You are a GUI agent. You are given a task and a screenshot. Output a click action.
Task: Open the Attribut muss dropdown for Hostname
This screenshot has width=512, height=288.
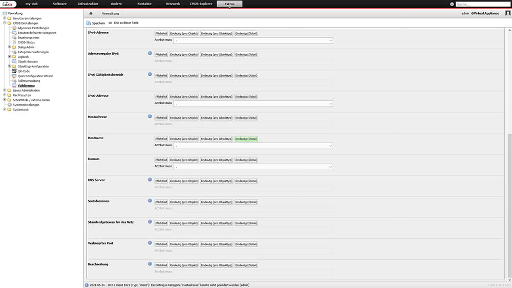[253, 146]
